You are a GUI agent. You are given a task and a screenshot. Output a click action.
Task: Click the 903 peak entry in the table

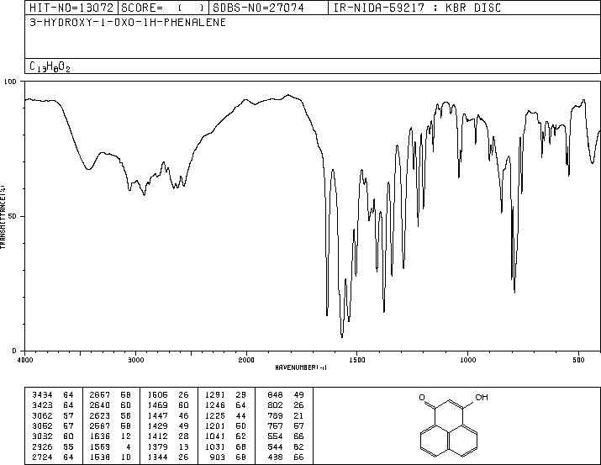click(x=228, y=457)
